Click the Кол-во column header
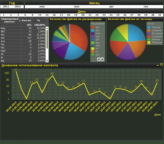Image resolution: width=164 pixels, height=144 pixels. (x=26, y=21)
